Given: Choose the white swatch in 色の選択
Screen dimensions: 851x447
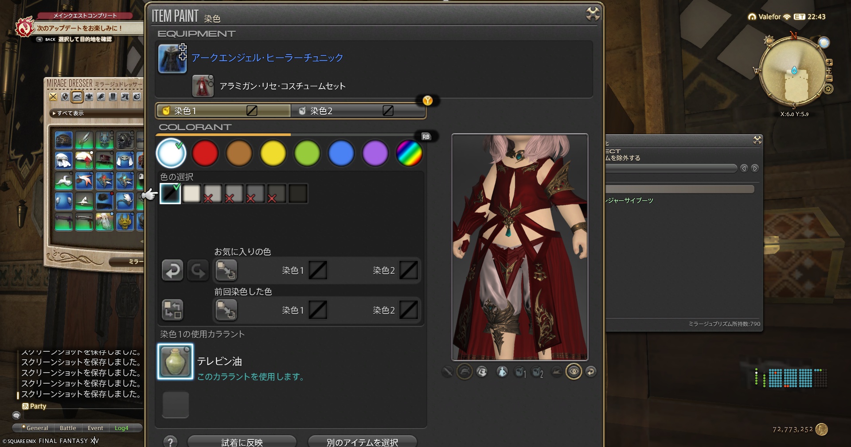Looking at the screenshot, I should pyautogui.click(x=191, y=194).
